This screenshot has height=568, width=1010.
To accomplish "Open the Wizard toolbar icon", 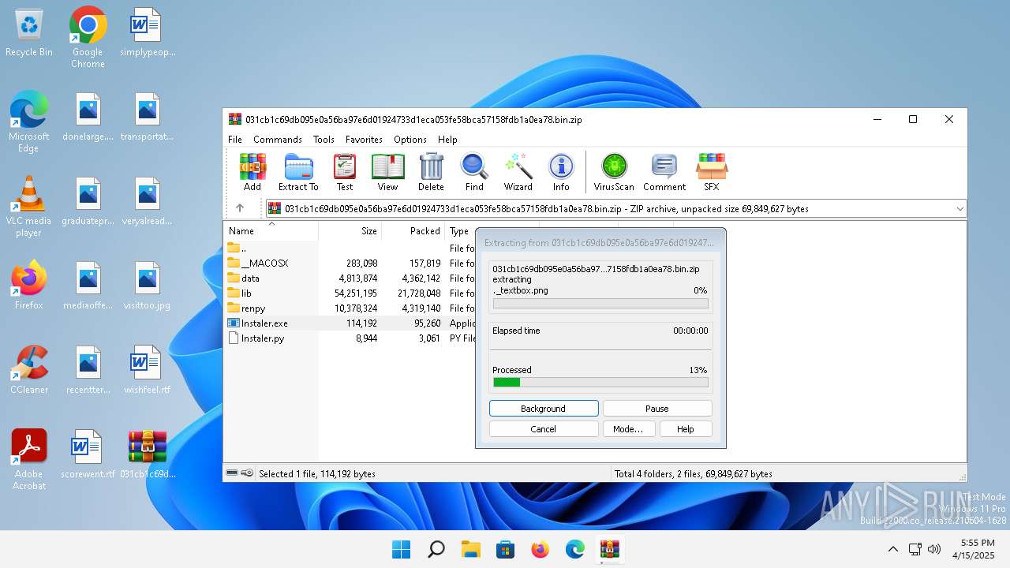I will pos(518,172).
